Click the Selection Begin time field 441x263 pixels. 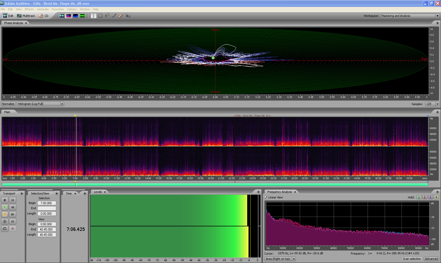(47, 203)
